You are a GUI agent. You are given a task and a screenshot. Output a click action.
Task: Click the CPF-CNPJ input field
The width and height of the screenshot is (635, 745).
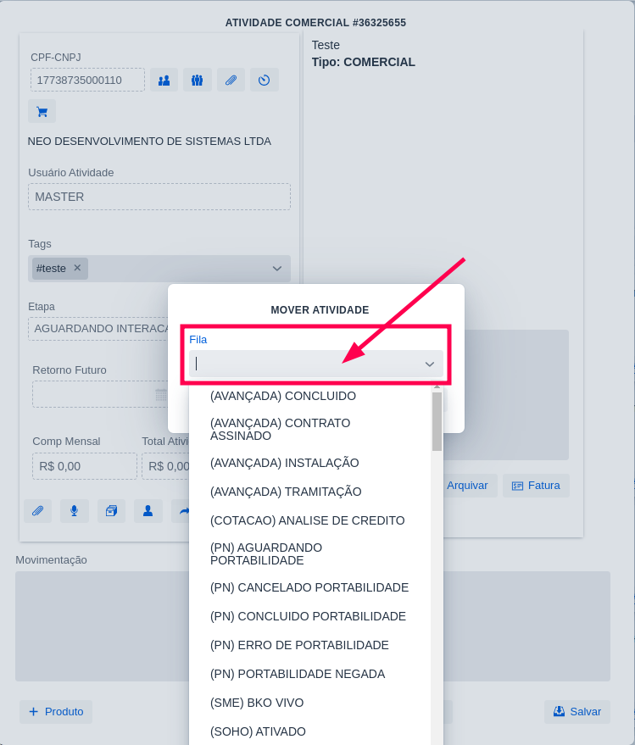tap(87, 81)
